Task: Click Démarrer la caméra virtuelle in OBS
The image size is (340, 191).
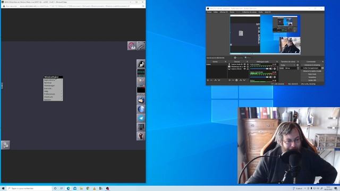Action: (312, 71)
